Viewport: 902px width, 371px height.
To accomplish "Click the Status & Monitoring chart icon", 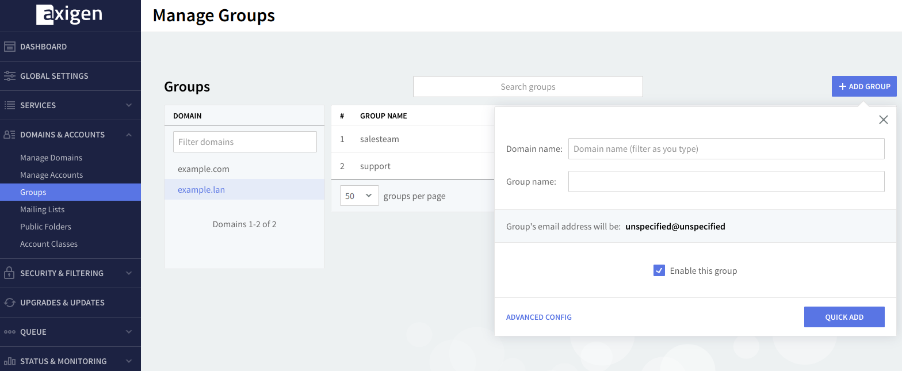I will click(10, 361).
